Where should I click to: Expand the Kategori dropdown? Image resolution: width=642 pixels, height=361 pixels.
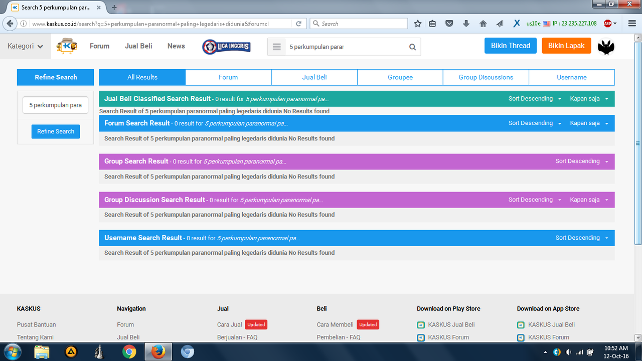coord(25,46)
